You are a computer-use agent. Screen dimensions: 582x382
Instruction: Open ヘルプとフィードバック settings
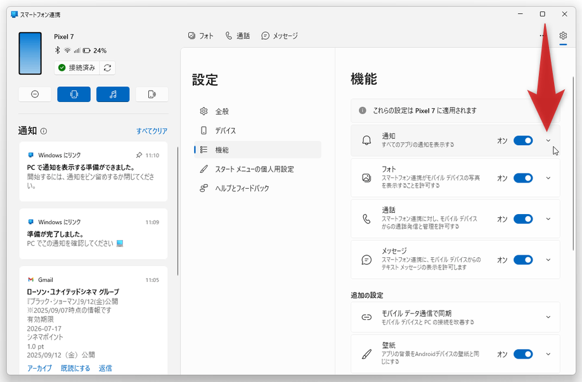click(x=257, y=188)
